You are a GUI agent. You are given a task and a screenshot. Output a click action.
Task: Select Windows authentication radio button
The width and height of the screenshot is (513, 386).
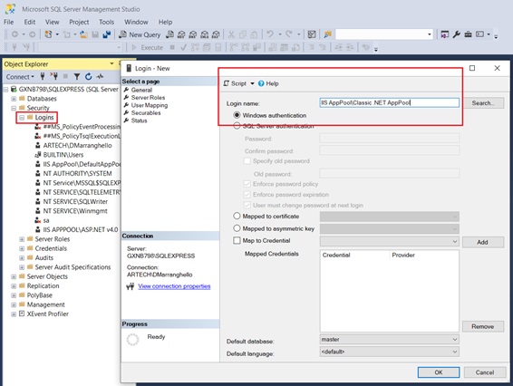coord(237,115)
